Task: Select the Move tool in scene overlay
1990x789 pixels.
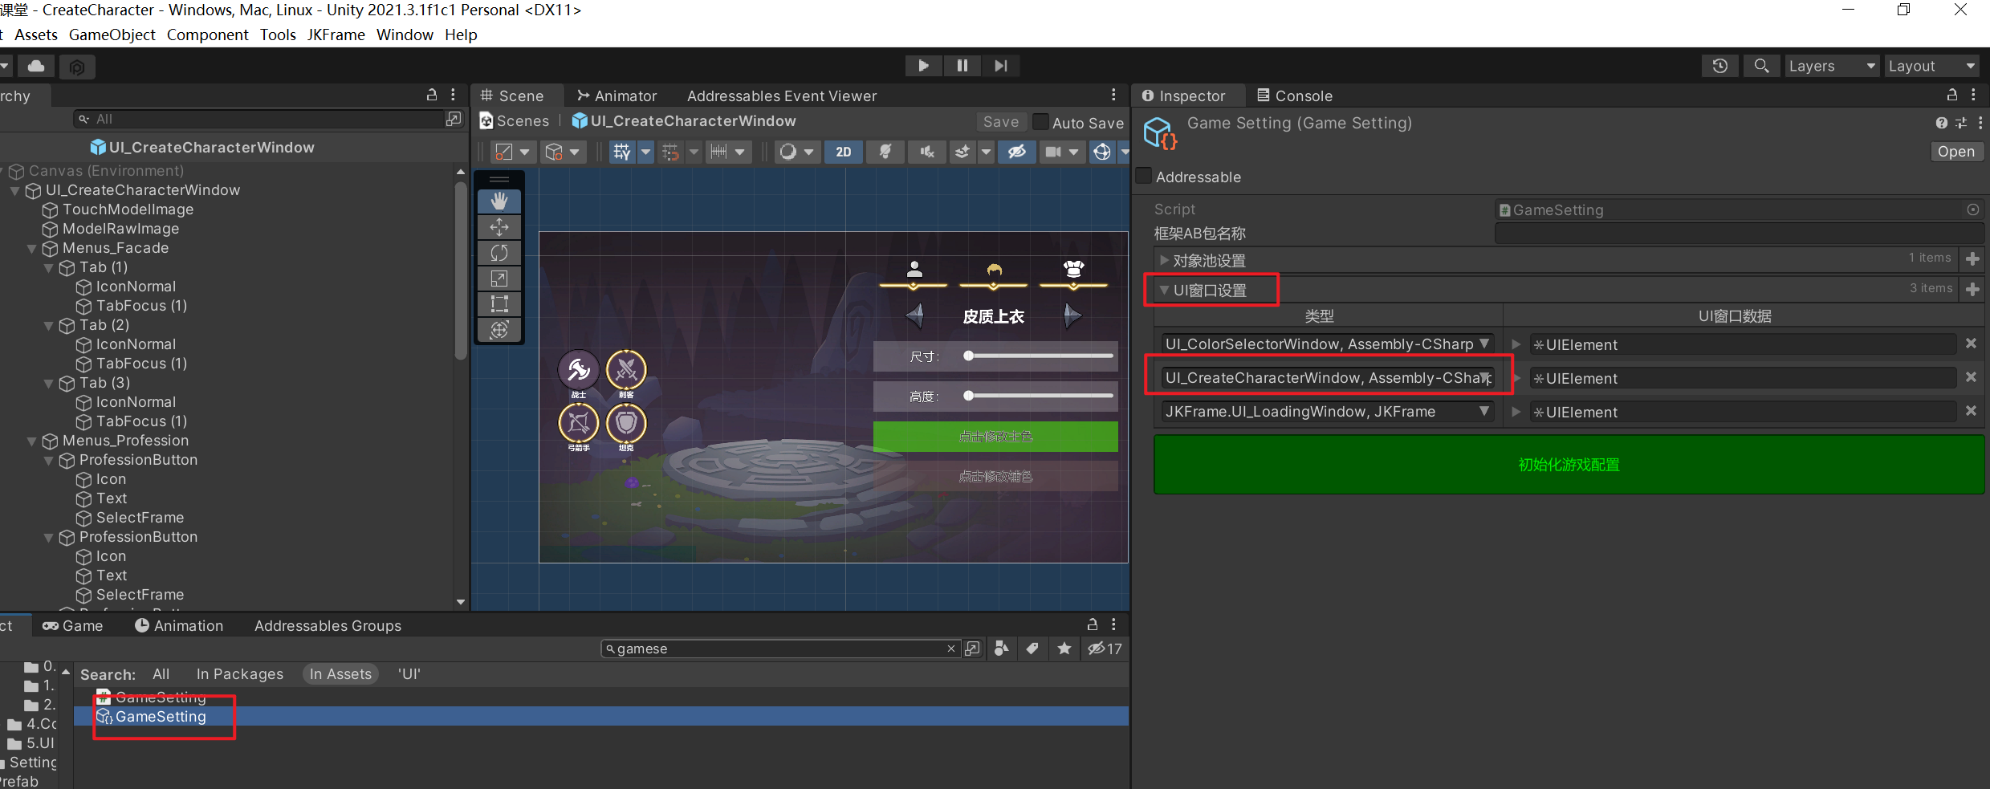Action: tap(499, 227)
